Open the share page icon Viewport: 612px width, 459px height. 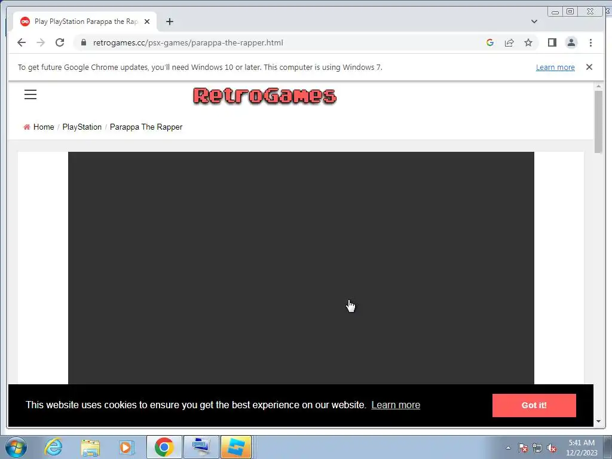click(509, 42)
